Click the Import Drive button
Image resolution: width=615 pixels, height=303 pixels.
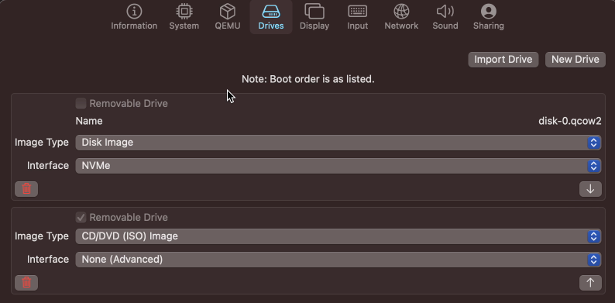coord(503,60)
